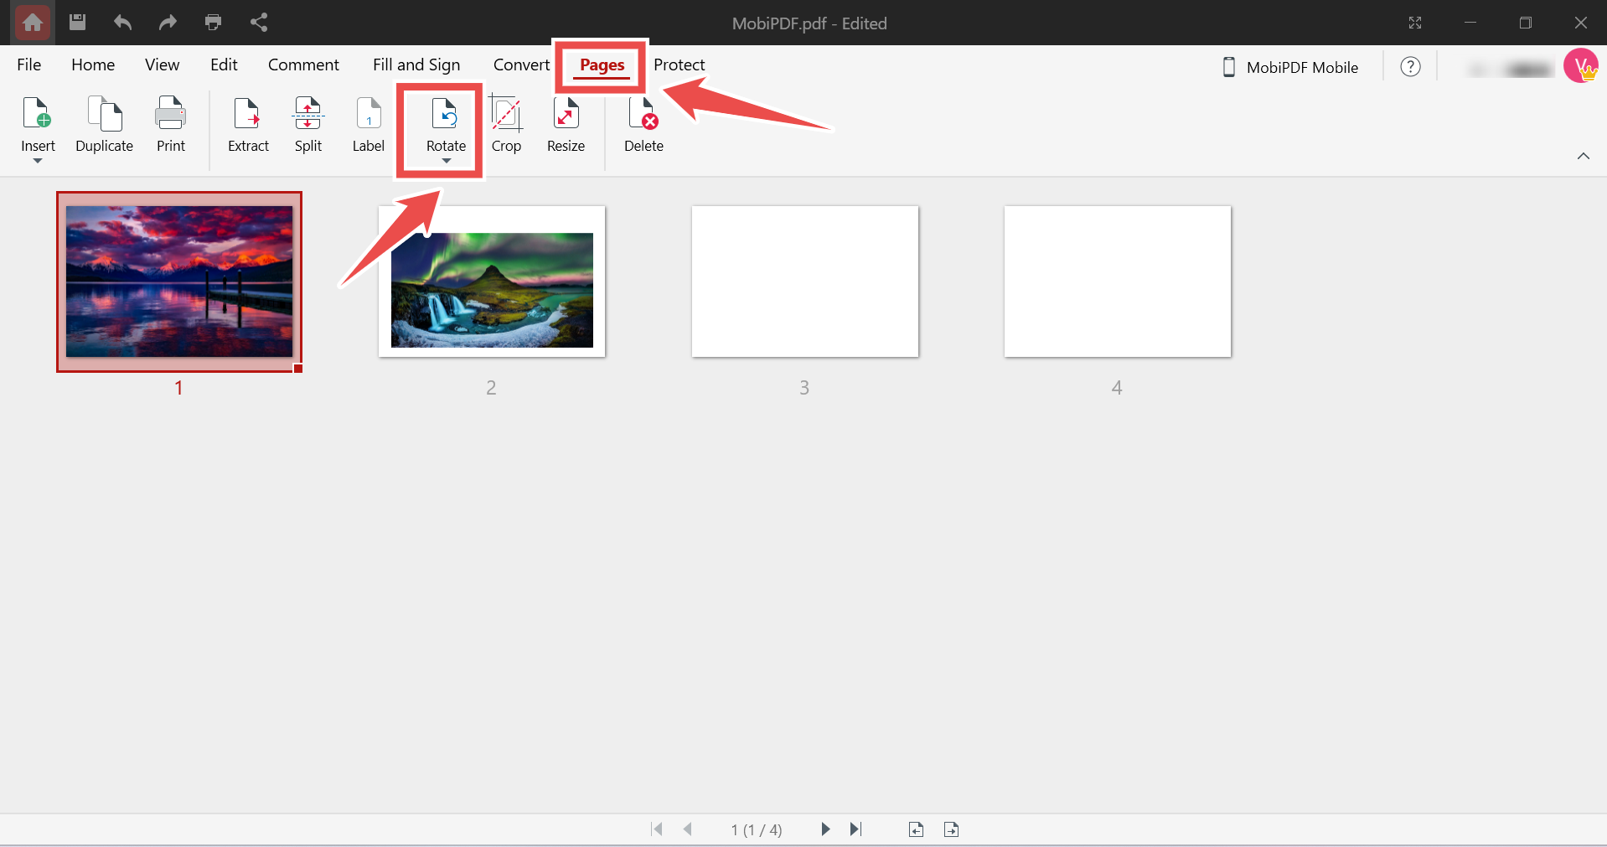This screenshot has height=847, width=1607.
Task: Redo the last undone action
Action: coord(168,23)
